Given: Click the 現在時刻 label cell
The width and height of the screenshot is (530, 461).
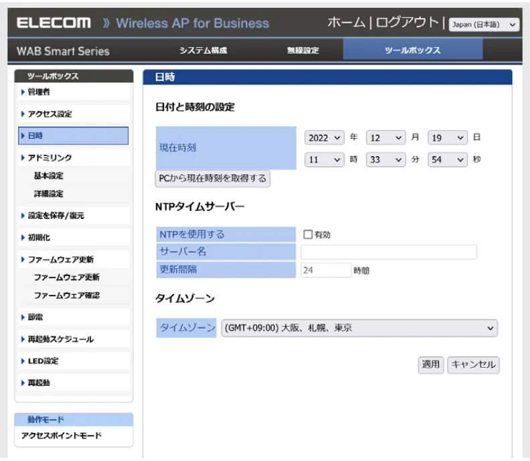Looking at the screenshot, I should pyautogui.click(x=226, y=148).
